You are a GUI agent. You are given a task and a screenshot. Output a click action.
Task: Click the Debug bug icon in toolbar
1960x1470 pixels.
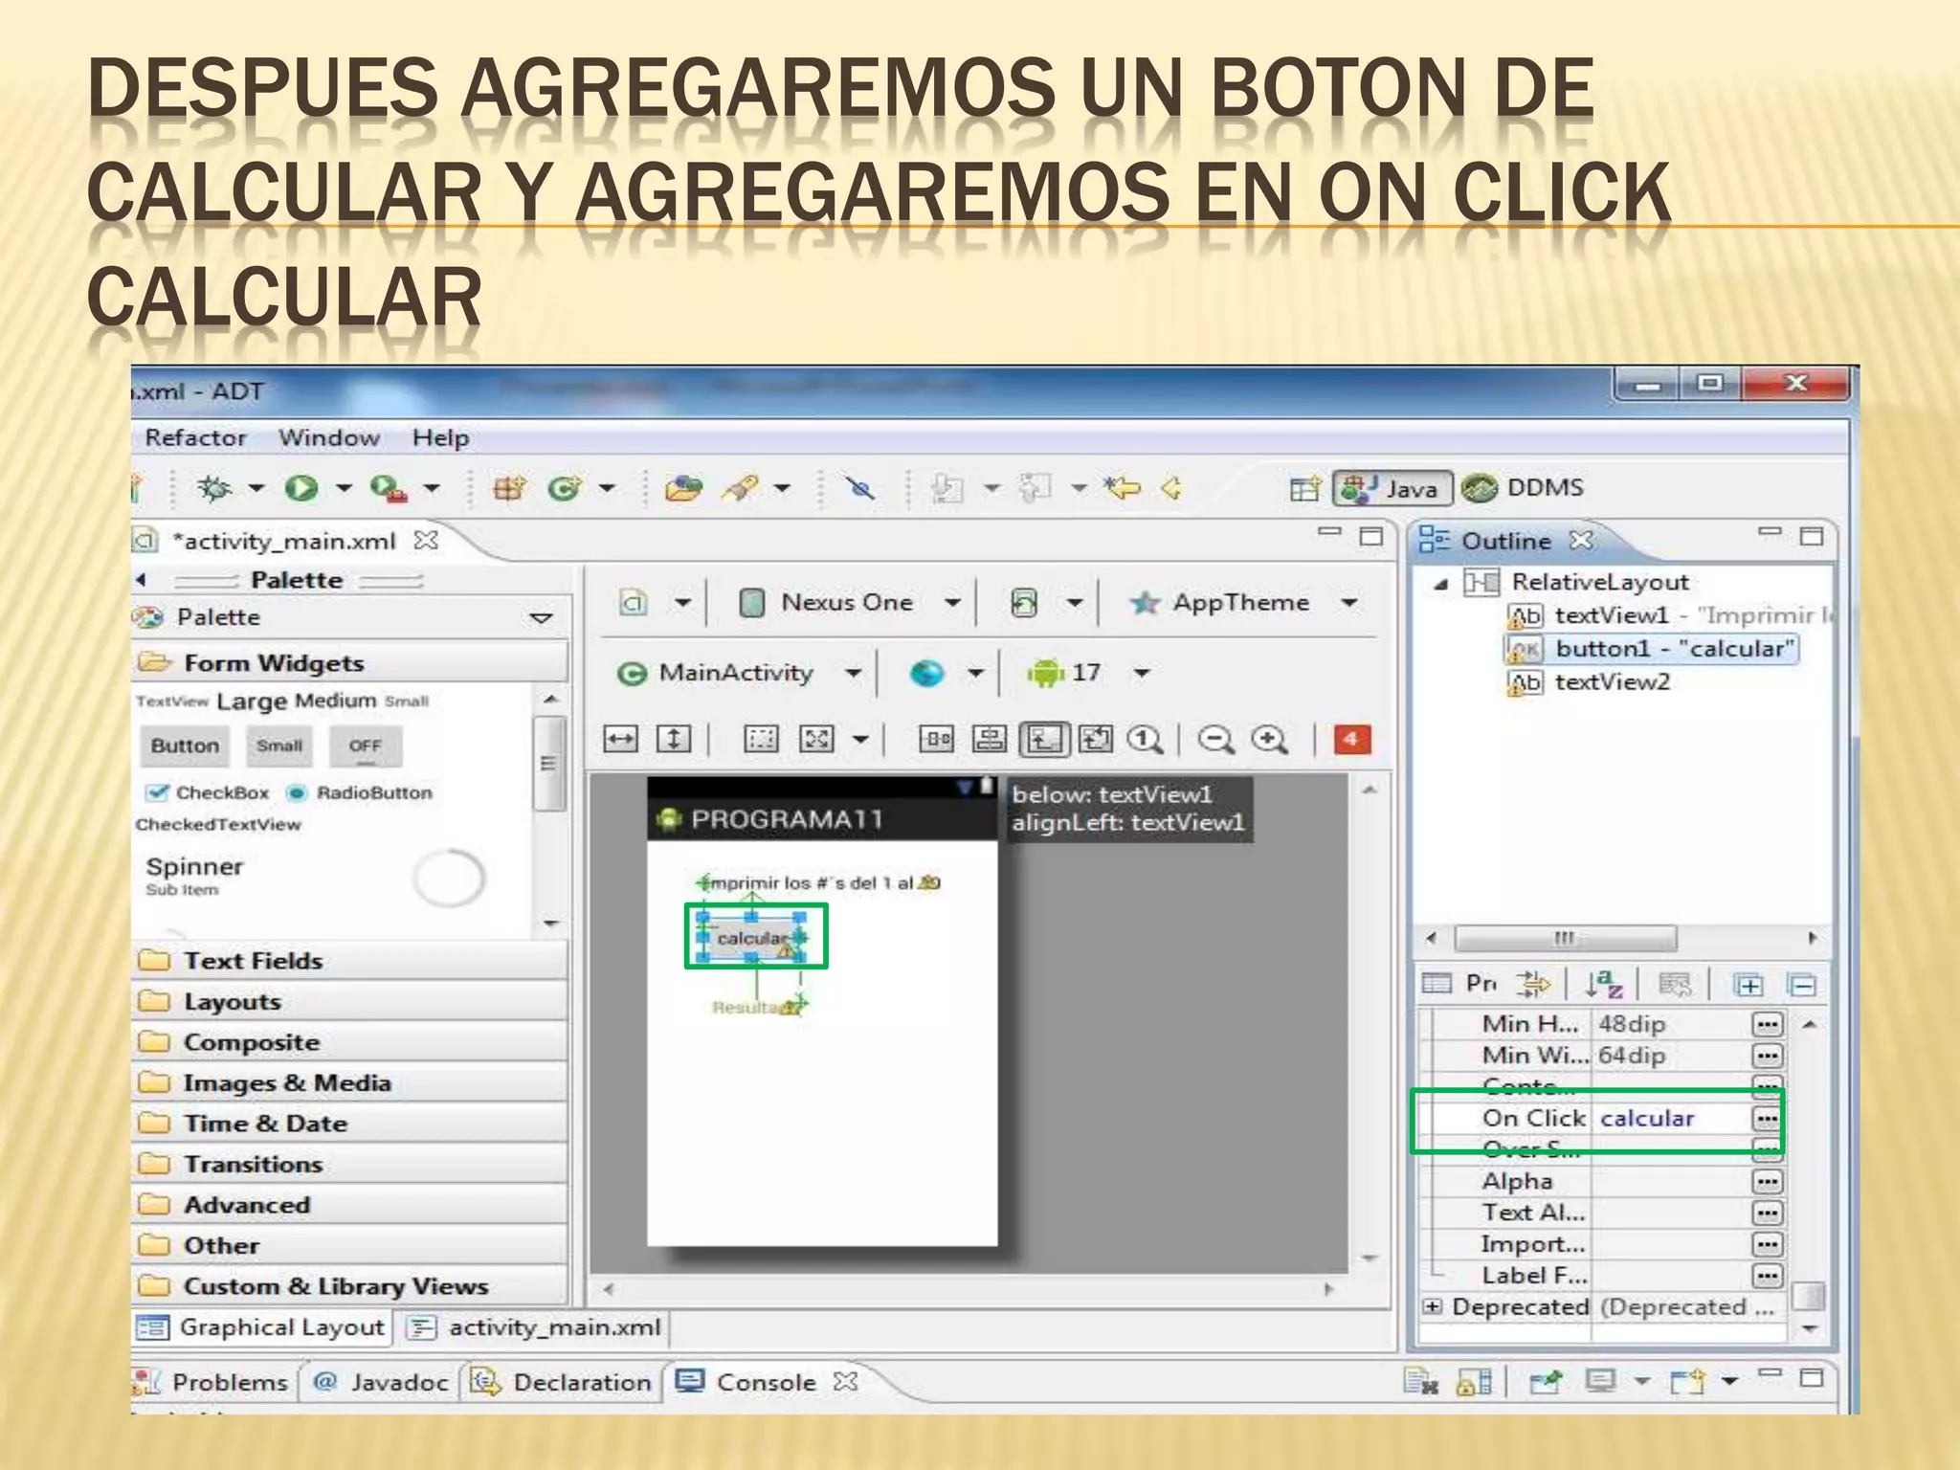click(214, 488)
